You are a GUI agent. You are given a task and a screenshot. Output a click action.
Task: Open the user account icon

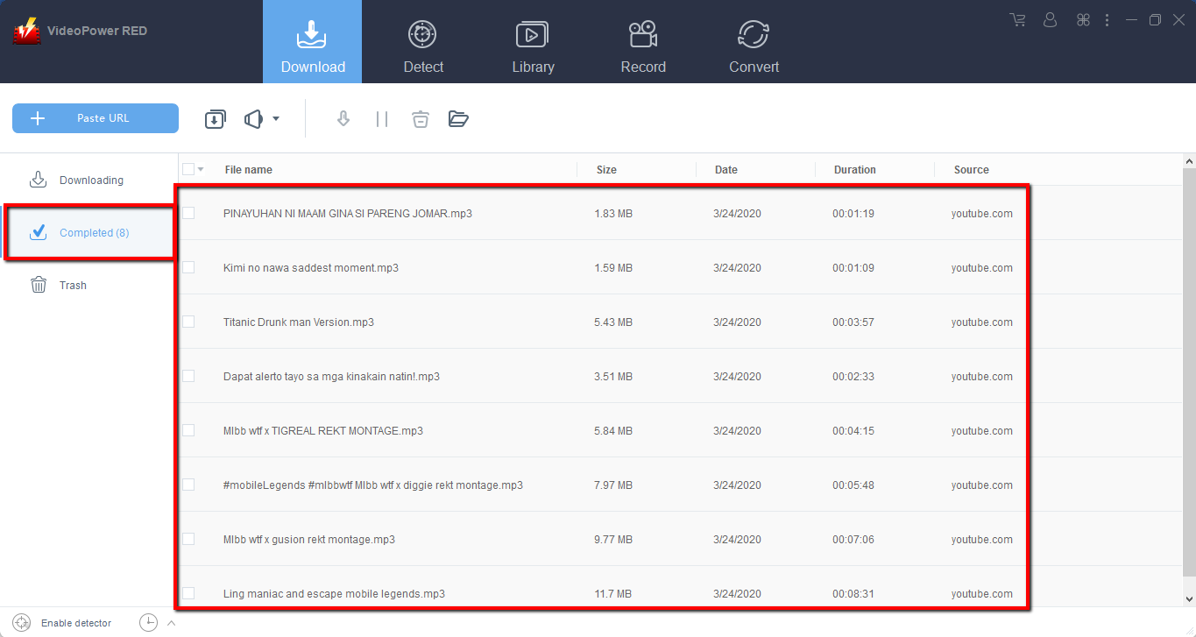click(1051, 20)
